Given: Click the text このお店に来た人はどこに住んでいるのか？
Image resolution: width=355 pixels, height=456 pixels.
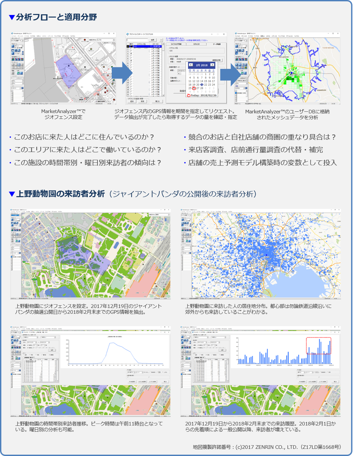Looking at the screenshot, I should [x=84, y=137].
